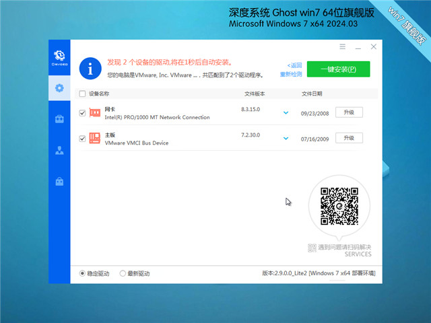Screen dimensions: 431x323
Task: Click 升级 button for VMware VMCI Bus Device
Action: 349,138
